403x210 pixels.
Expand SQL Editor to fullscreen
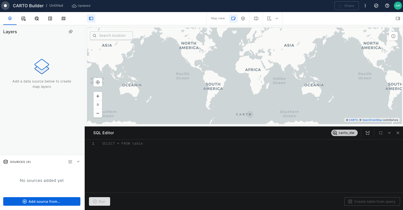(380, 133)
